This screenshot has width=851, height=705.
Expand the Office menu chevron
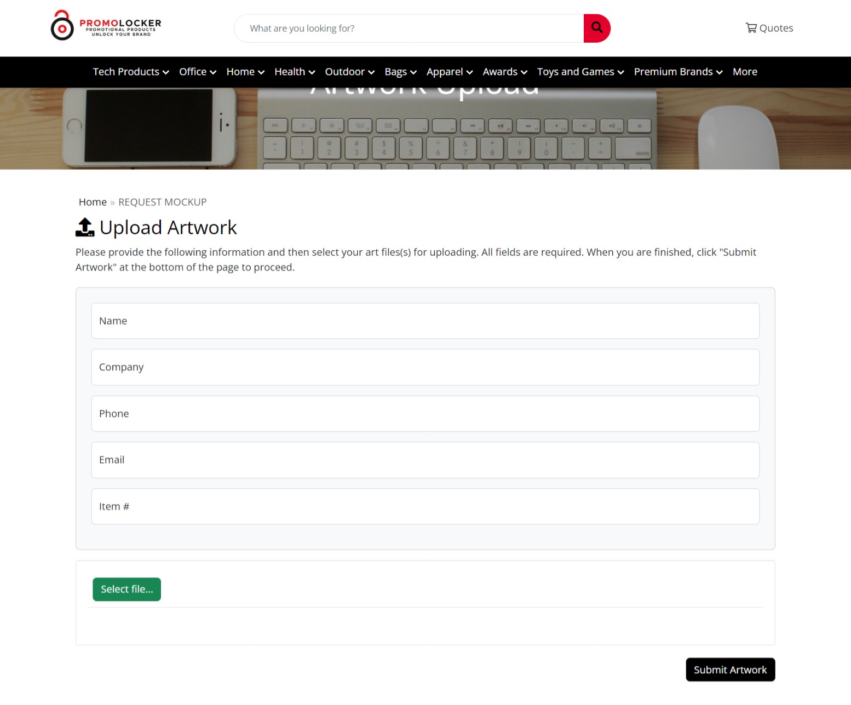click(x=213, y=72)
